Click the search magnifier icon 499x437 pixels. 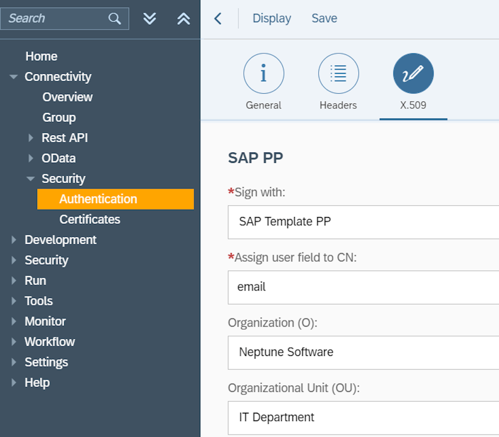point(115,18)
